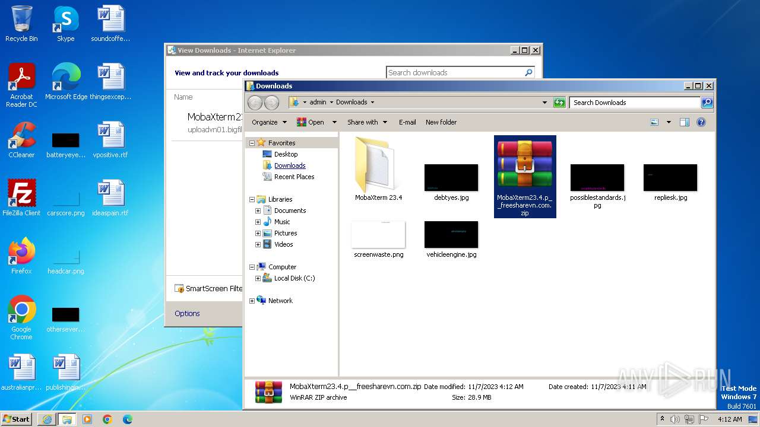Select possiblestandards.jpg thumbnail
Viewport: 760px width, 427px height.
click(x=597, y=186)
